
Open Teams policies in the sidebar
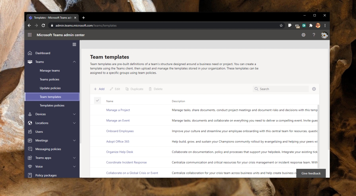(50, 79)
